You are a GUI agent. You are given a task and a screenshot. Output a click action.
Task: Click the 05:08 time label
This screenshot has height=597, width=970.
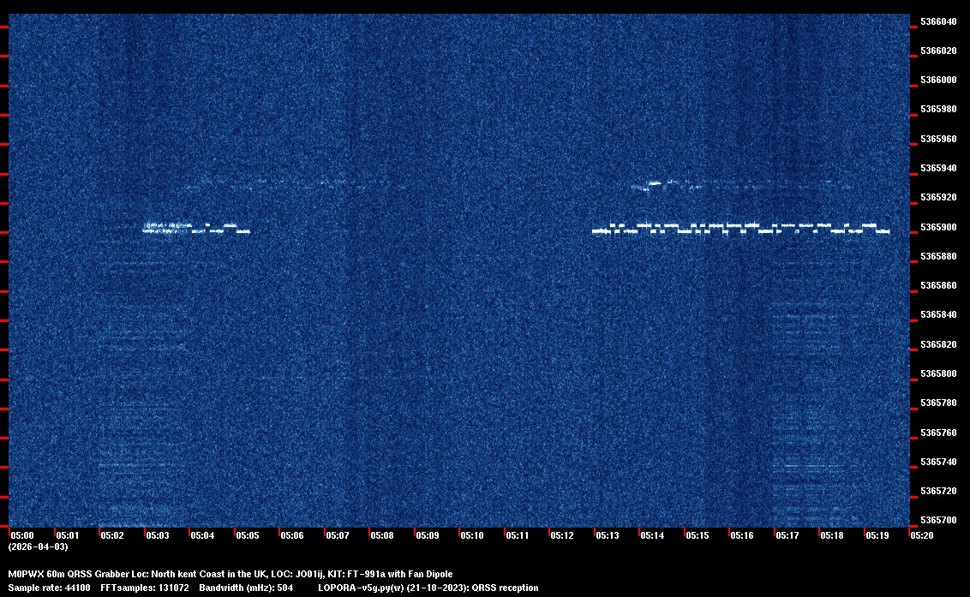pos(381,535)
